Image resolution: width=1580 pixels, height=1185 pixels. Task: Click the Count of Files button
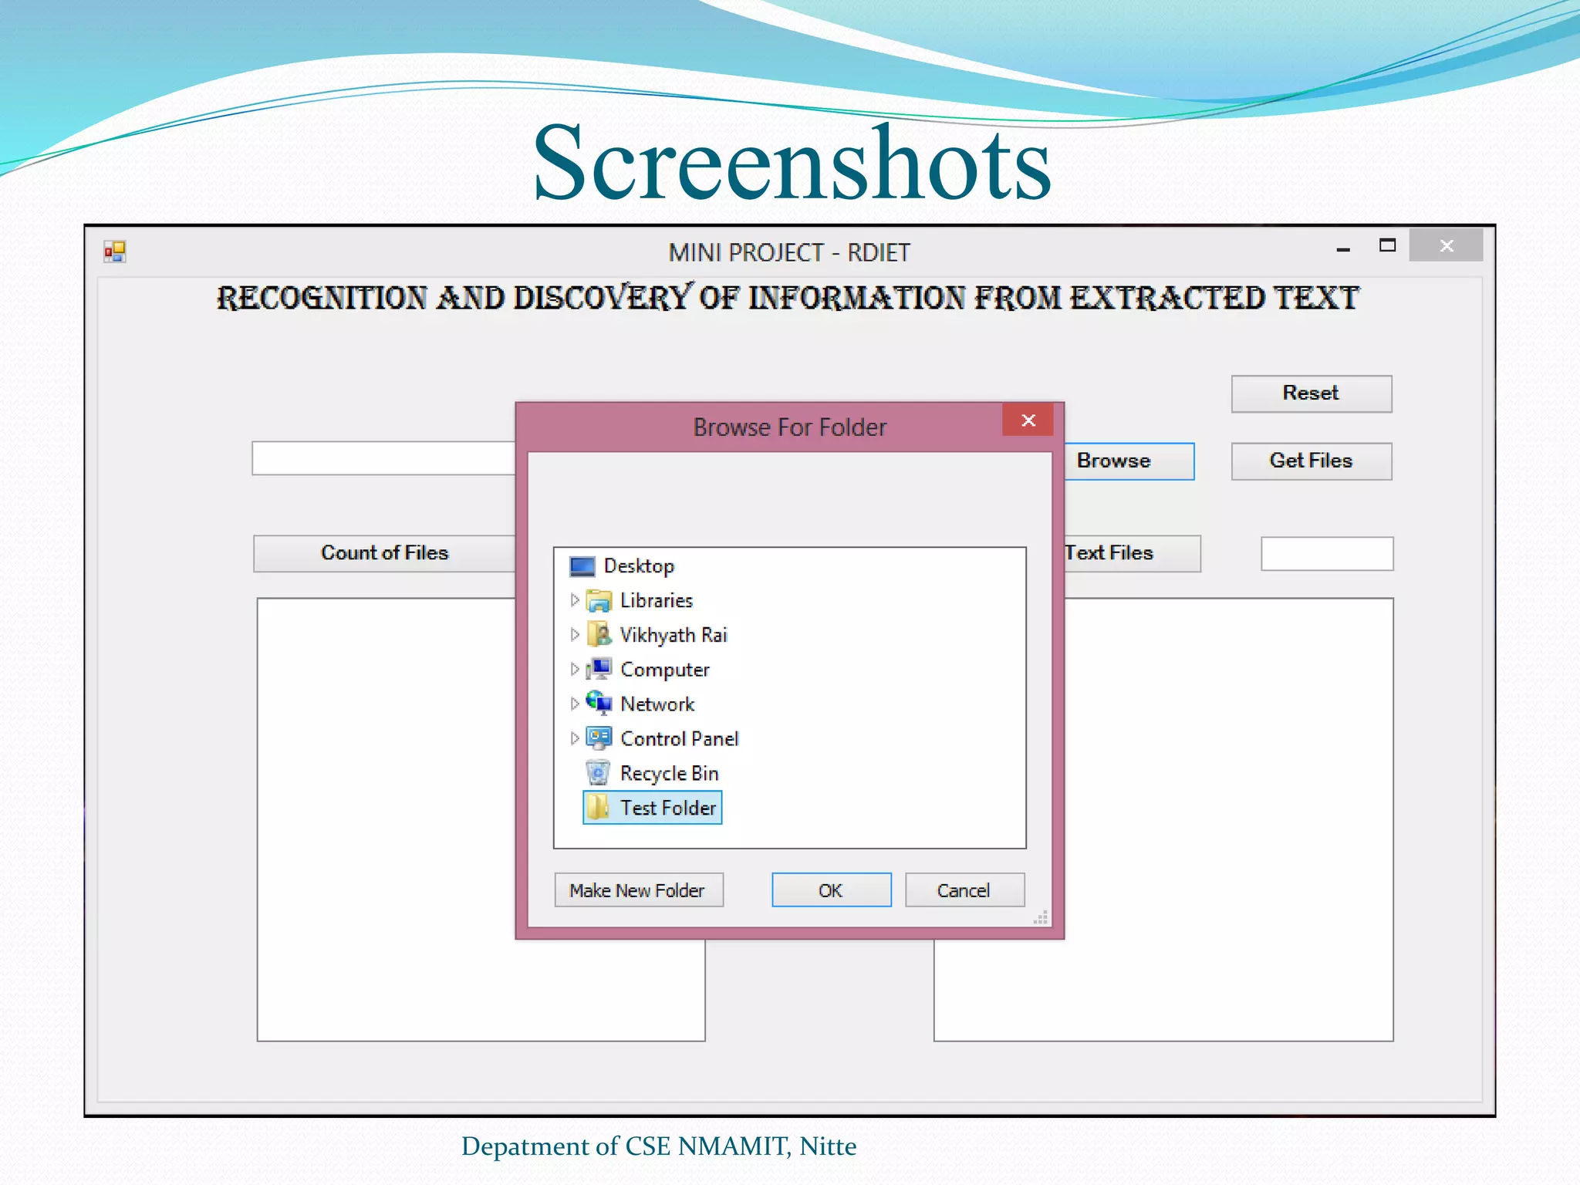(x=384, y=553)
